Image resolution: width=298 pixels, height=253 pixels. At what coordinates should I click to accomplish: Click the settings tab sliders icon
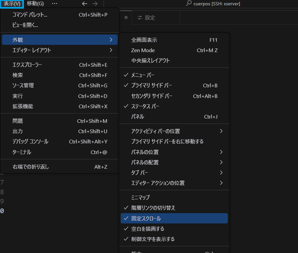[140, 18]
